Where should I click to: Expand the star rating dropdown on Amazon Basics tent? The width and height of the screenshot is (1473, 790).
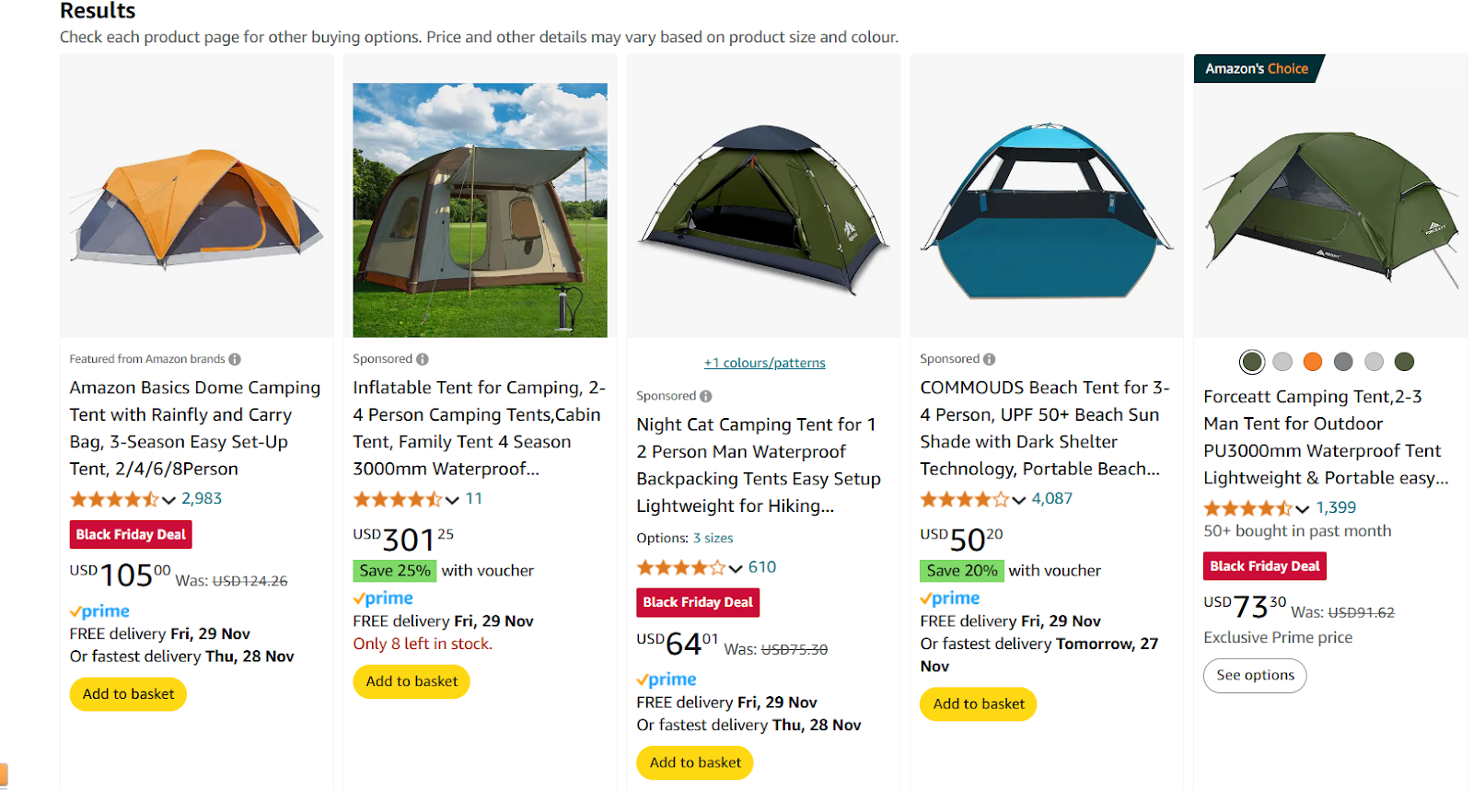click(167, 498)
